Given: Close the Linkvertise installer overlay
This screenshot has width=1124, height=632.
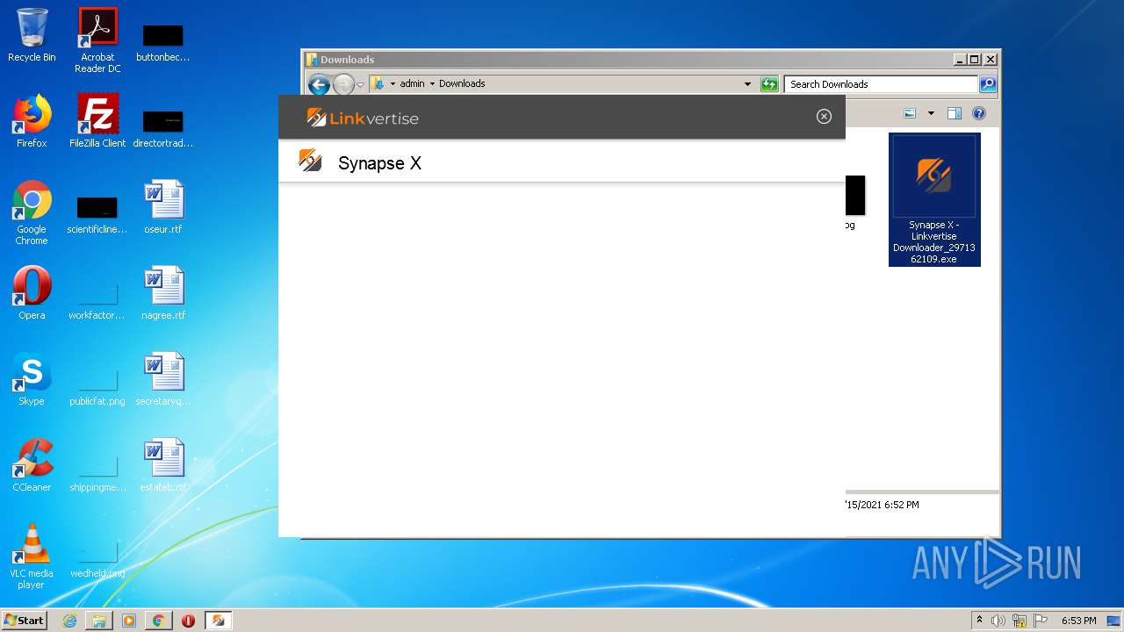Looking at the screenshot, I should (x=824, y=117).
